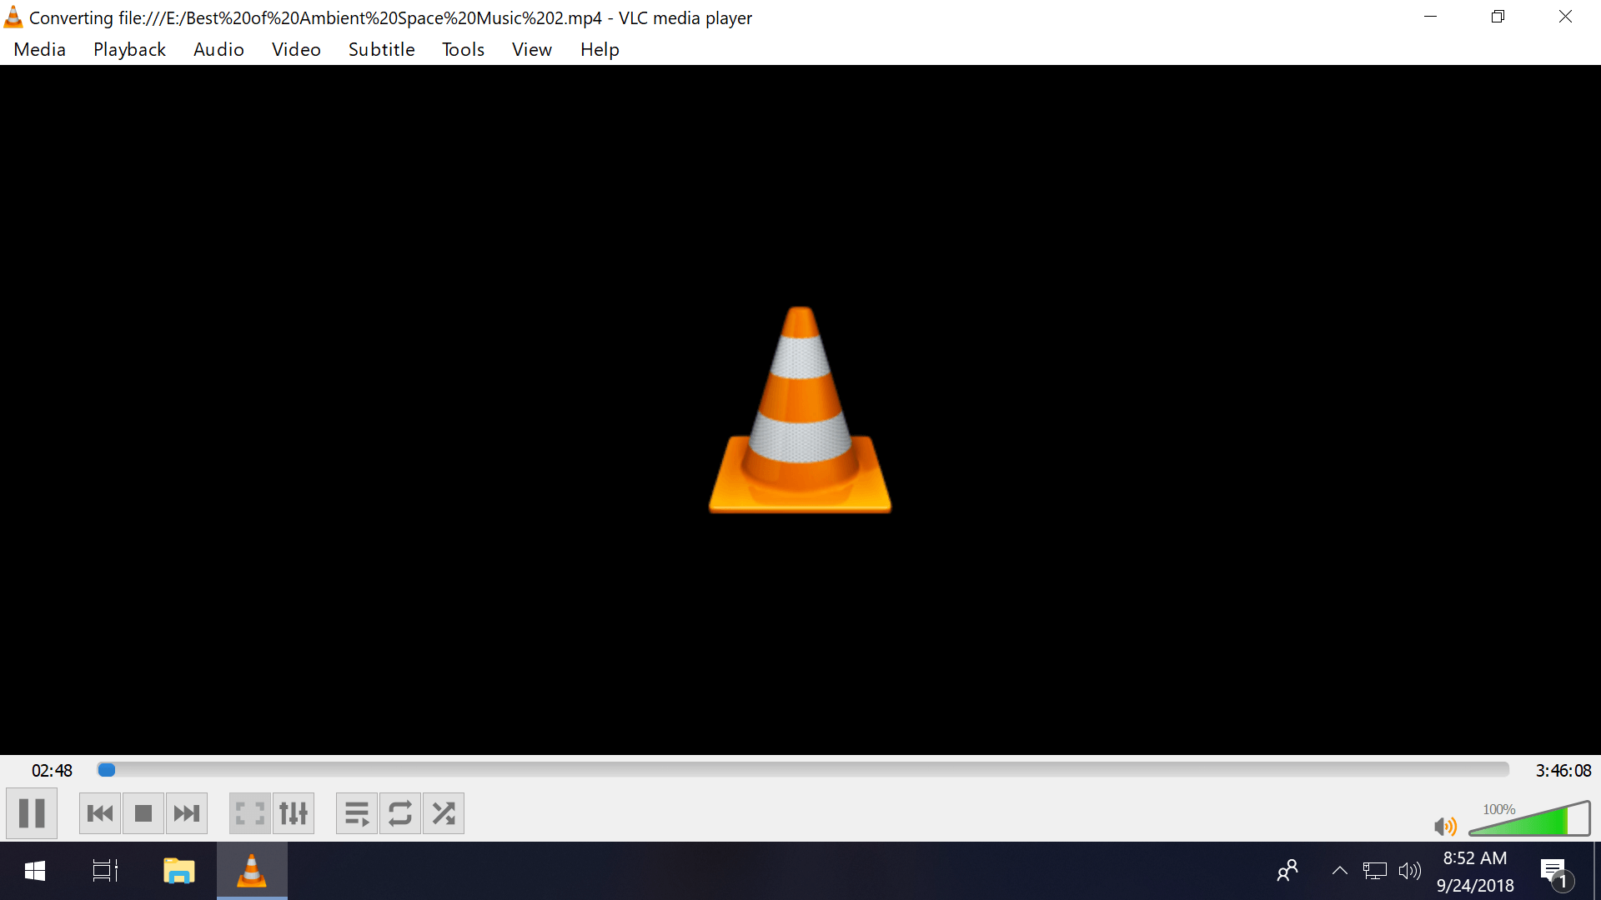This screenshot has width=1601, height=900.
Task: Open the Playback menu
Action: click(x=128, y=49)
